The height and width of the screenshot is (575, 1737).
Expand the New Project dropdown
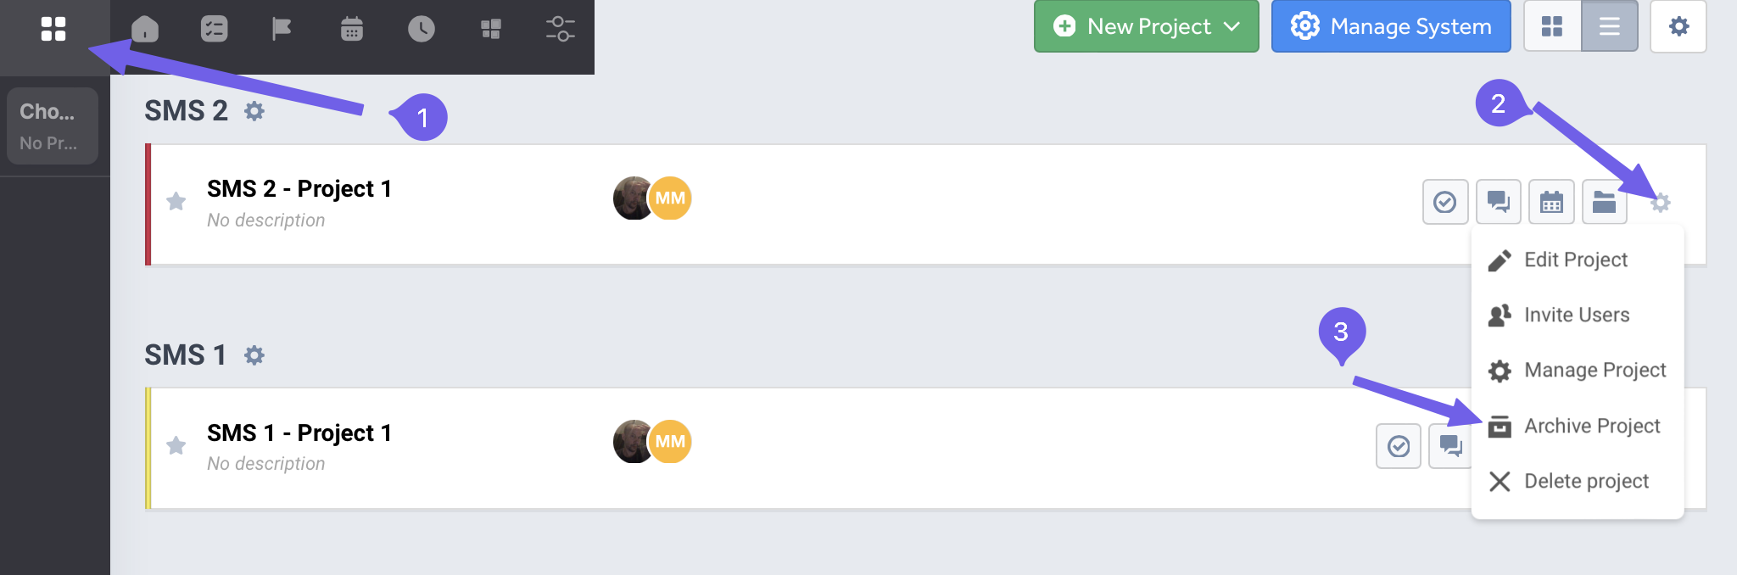coord(1232,26)
